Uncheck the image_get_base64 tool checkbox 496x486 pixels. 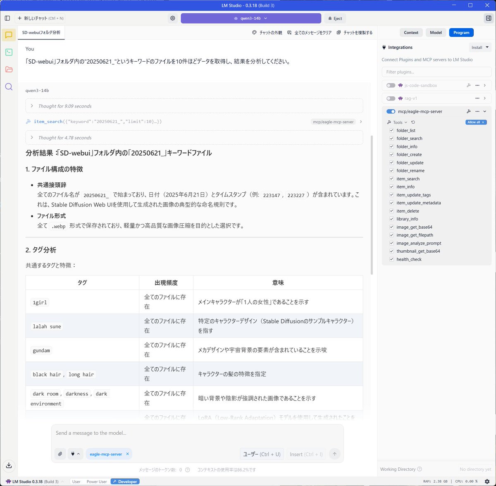391,227
